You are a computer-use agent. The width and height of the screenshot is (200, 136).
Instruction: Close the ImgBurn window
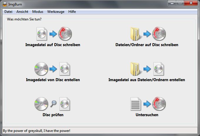pyautogui.click(x=191, y=3)
